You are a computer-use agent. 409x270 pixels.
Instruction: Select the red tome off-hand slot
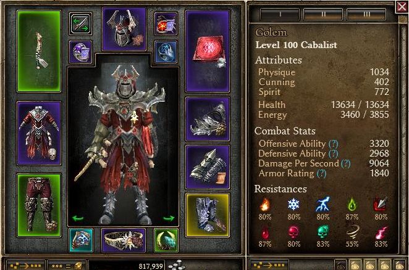tap(208, 51)
